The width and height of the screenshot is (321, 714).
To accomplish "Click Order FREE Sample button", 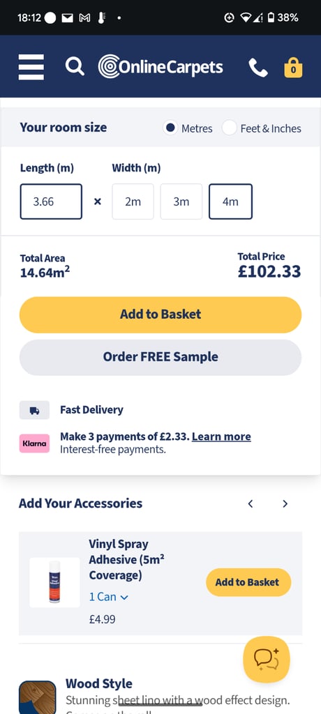I will (160, 357).
